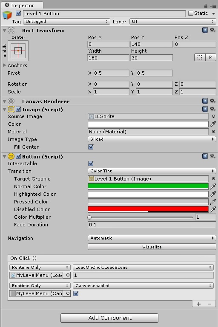Open first Runtime Only dropdown
218x327 pixels.
click(x=40, y=268)
